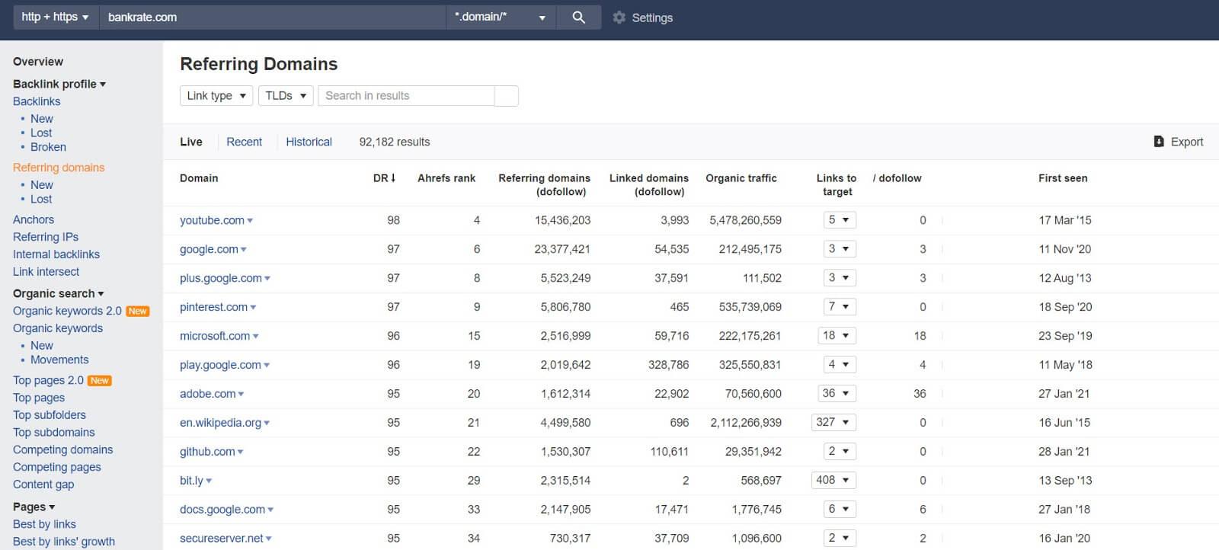This screenshot has height=550, width=1219.
Task: Sort by DR column header
Action: pyautogui.click(x=384, y=178)
